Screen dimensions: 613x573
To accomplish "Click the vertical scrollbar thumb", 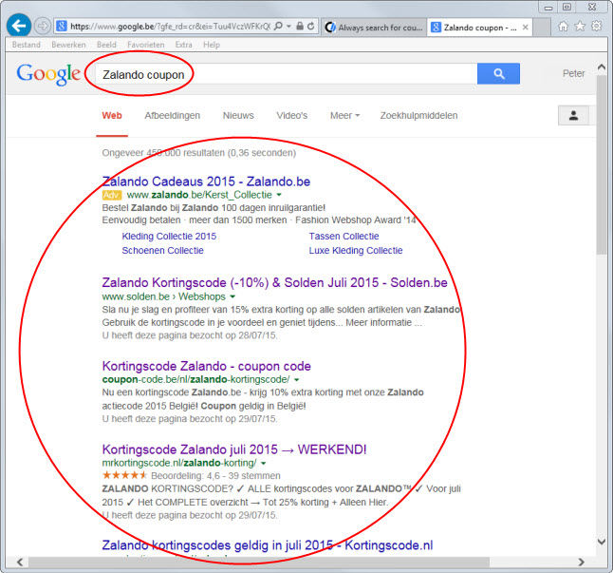I will [602, 164].
